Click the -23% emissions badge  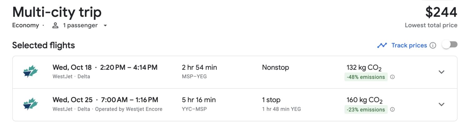[366, 109]
